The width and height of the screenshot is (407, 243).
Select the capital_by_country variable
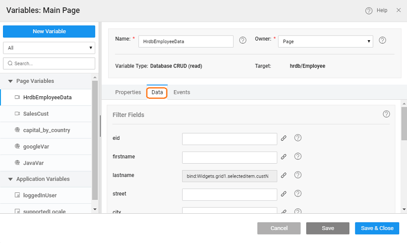point(46,130)
